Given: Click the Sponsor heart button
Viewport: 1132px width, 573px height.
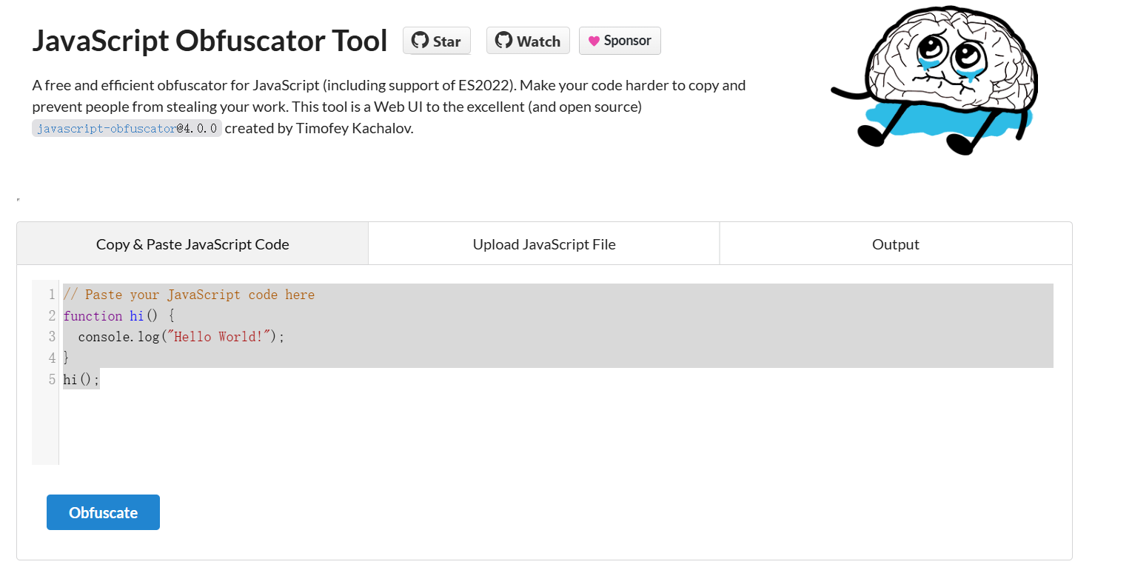Looking at the screenshot, I should 620,41.
